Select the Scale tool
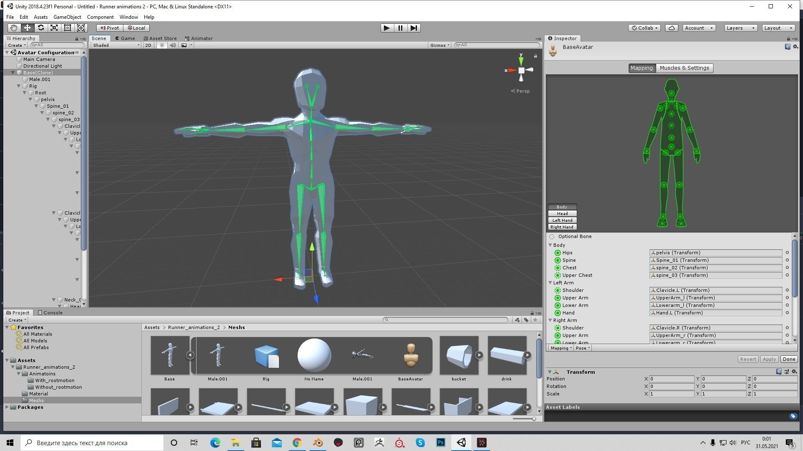 (54, 28)
